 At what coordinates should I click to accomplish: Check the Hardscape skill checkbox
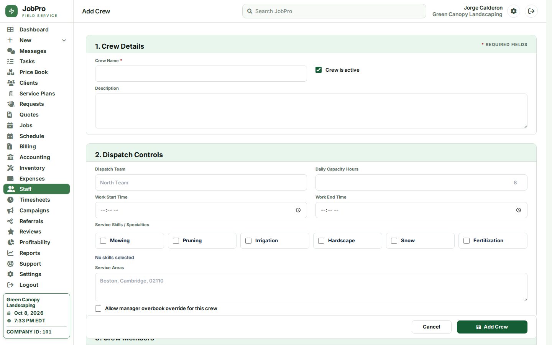coord(321,241)
